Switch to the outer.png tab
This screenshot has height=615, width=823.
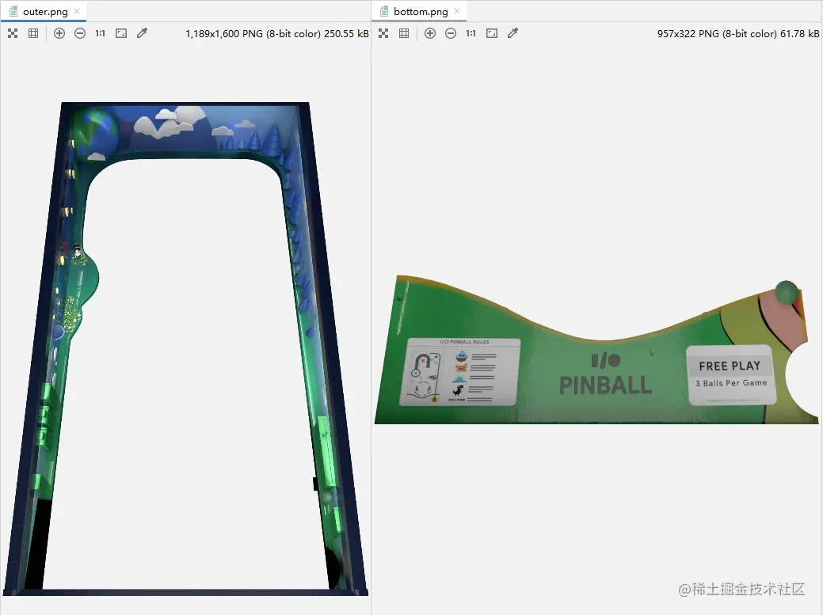tap(44, 11)
